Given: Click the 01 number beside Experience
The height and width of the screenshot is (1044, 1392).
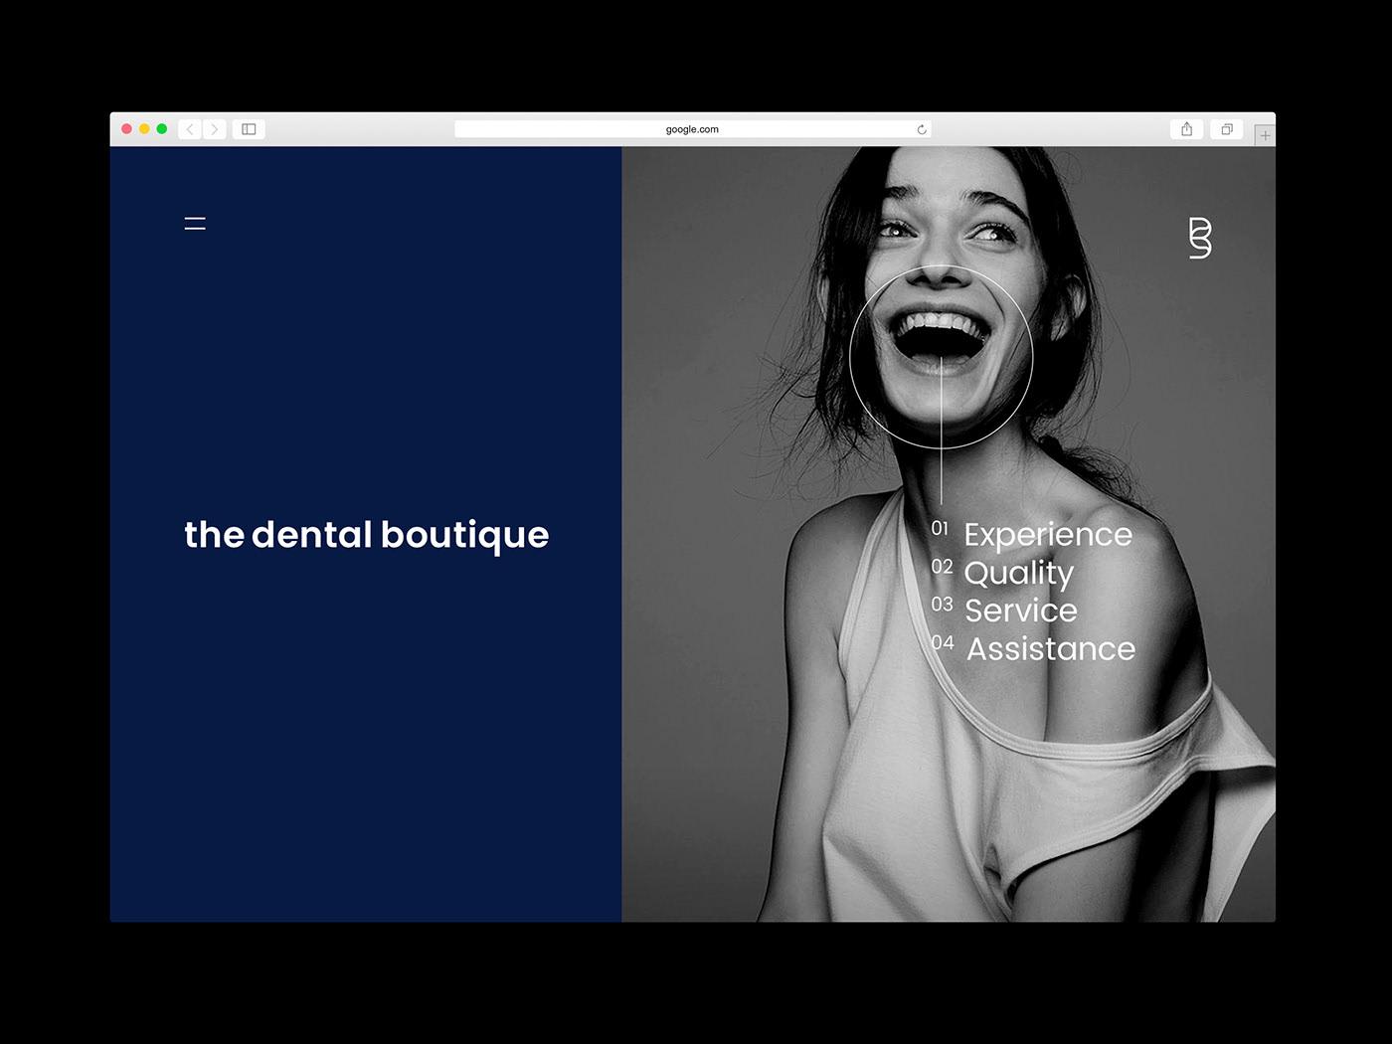Looking at the screenshot, I should coord(940,528).
